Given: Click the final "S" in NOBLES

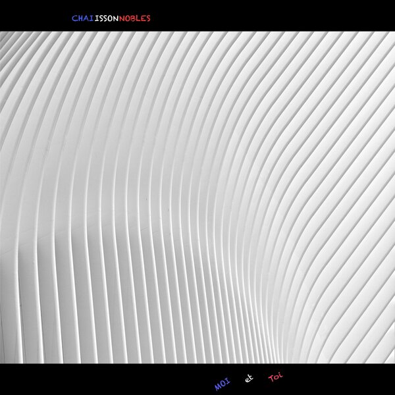Looking at the screenshot, I should tap(148, 18).
